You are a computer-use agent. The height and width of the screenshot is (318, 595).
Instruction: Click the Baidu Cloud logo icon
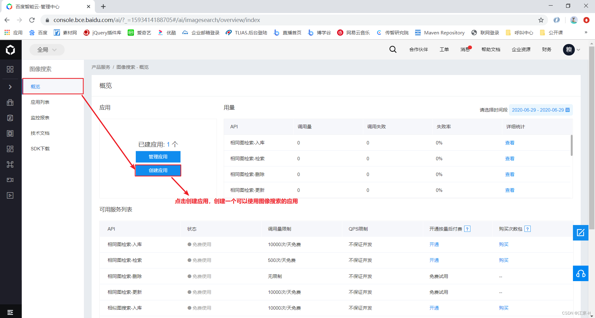pos(11,50)
